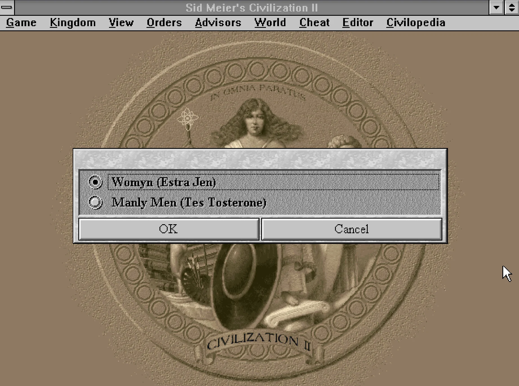Screen dimensions: 519x386
Task: Click the Cancel button
Action: (352, 229)
